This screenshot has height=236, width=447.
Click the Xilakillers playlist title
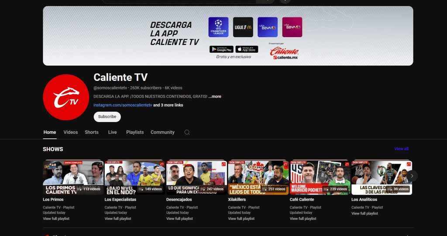(x=237, y=199)
